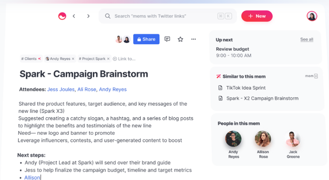Click the line about Jess finalizing campaign budget
Screen dimensions: 329x180
[108, 170]
